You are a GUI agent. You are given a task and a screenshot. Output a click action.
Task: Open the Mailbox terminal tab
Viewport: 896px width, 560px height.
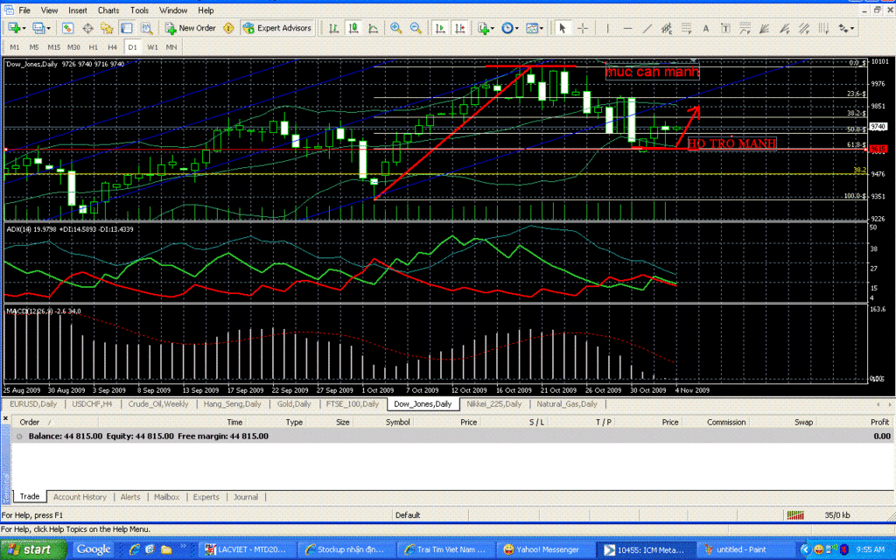click(166, 497)
